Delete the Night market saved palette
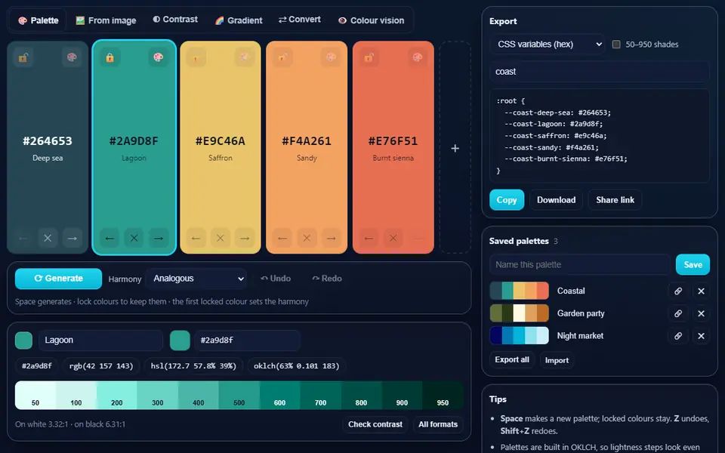Image resolution: width=725 pixels, height=453 pixels. tap(701, 335)
